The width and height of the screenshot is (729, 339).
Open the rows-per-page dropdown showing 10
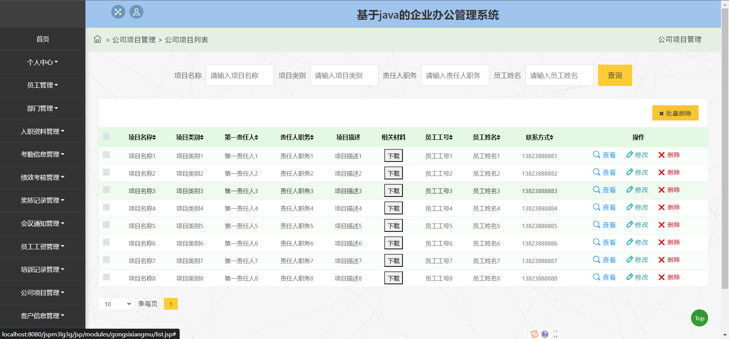(x=116, y=304)
